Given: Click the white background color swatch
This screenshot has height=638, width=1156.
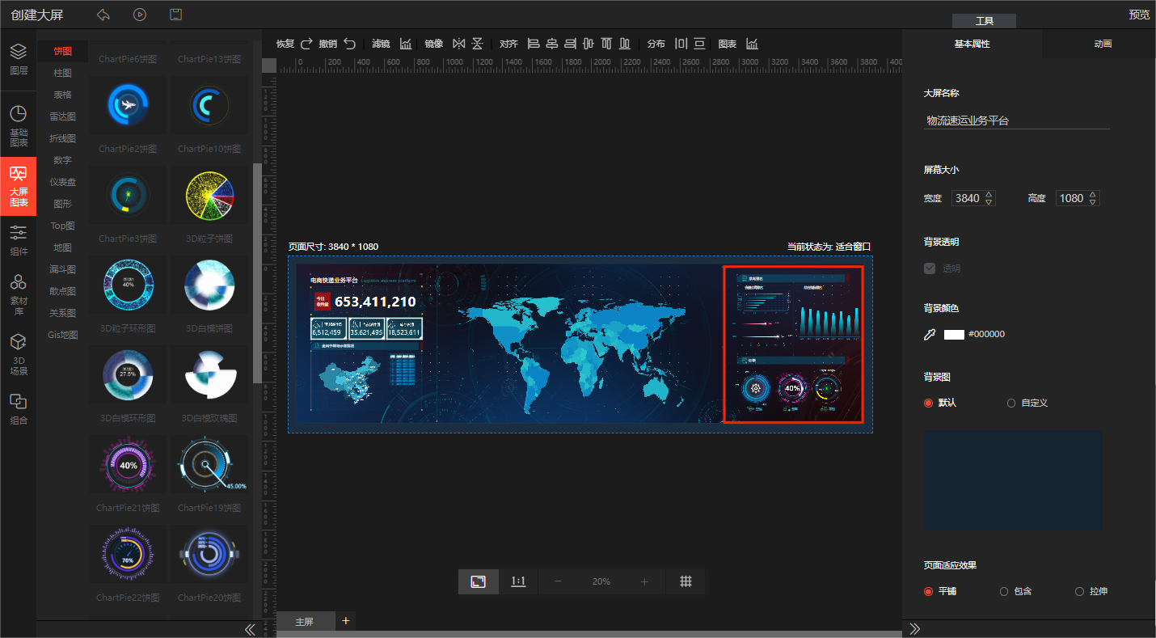Looking at the screenshot, I should 954,334.
